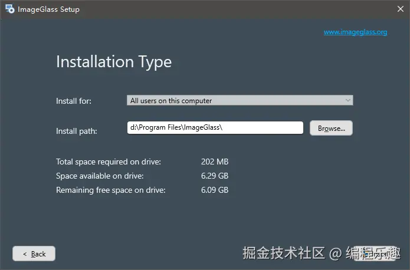Click the ImageGlass Setup title bar icon
The image size is (410, 270).
pyautogui.click(x=9, y=9)
